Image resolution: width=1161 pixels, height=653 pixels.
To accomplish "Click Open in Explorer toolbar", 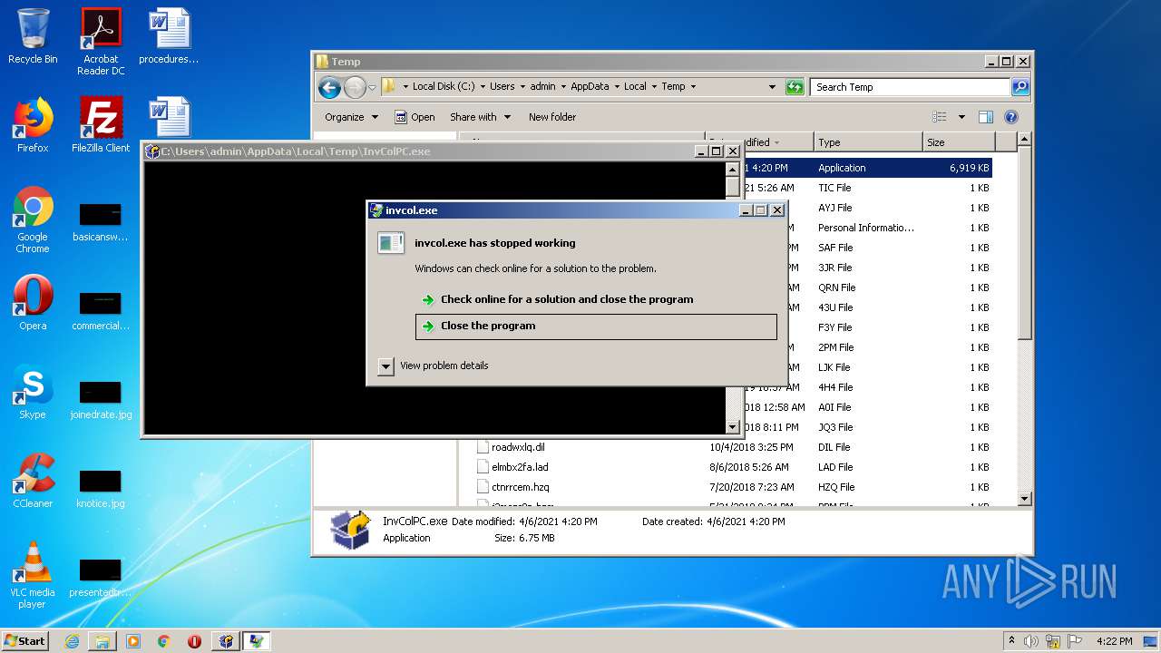I will coord(415,117).
